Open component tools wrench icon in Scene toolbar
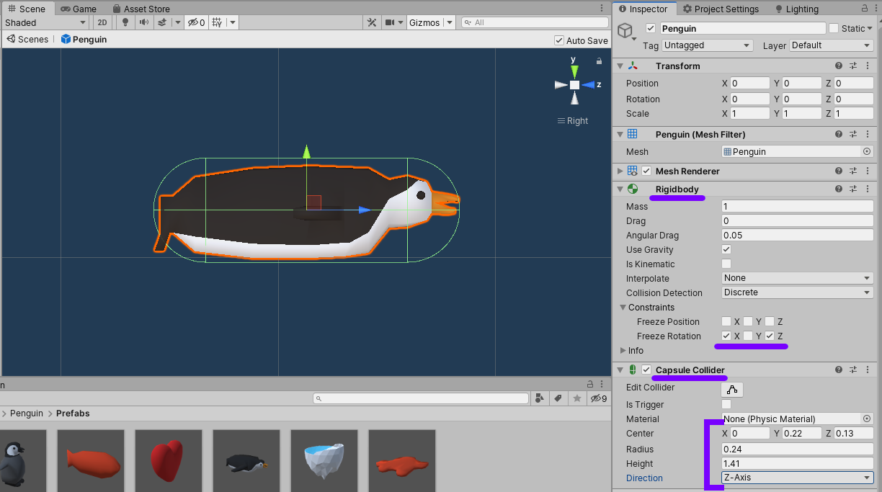Image resolution: width=882 pixels, height=492 pixels. tap(372, 22)
